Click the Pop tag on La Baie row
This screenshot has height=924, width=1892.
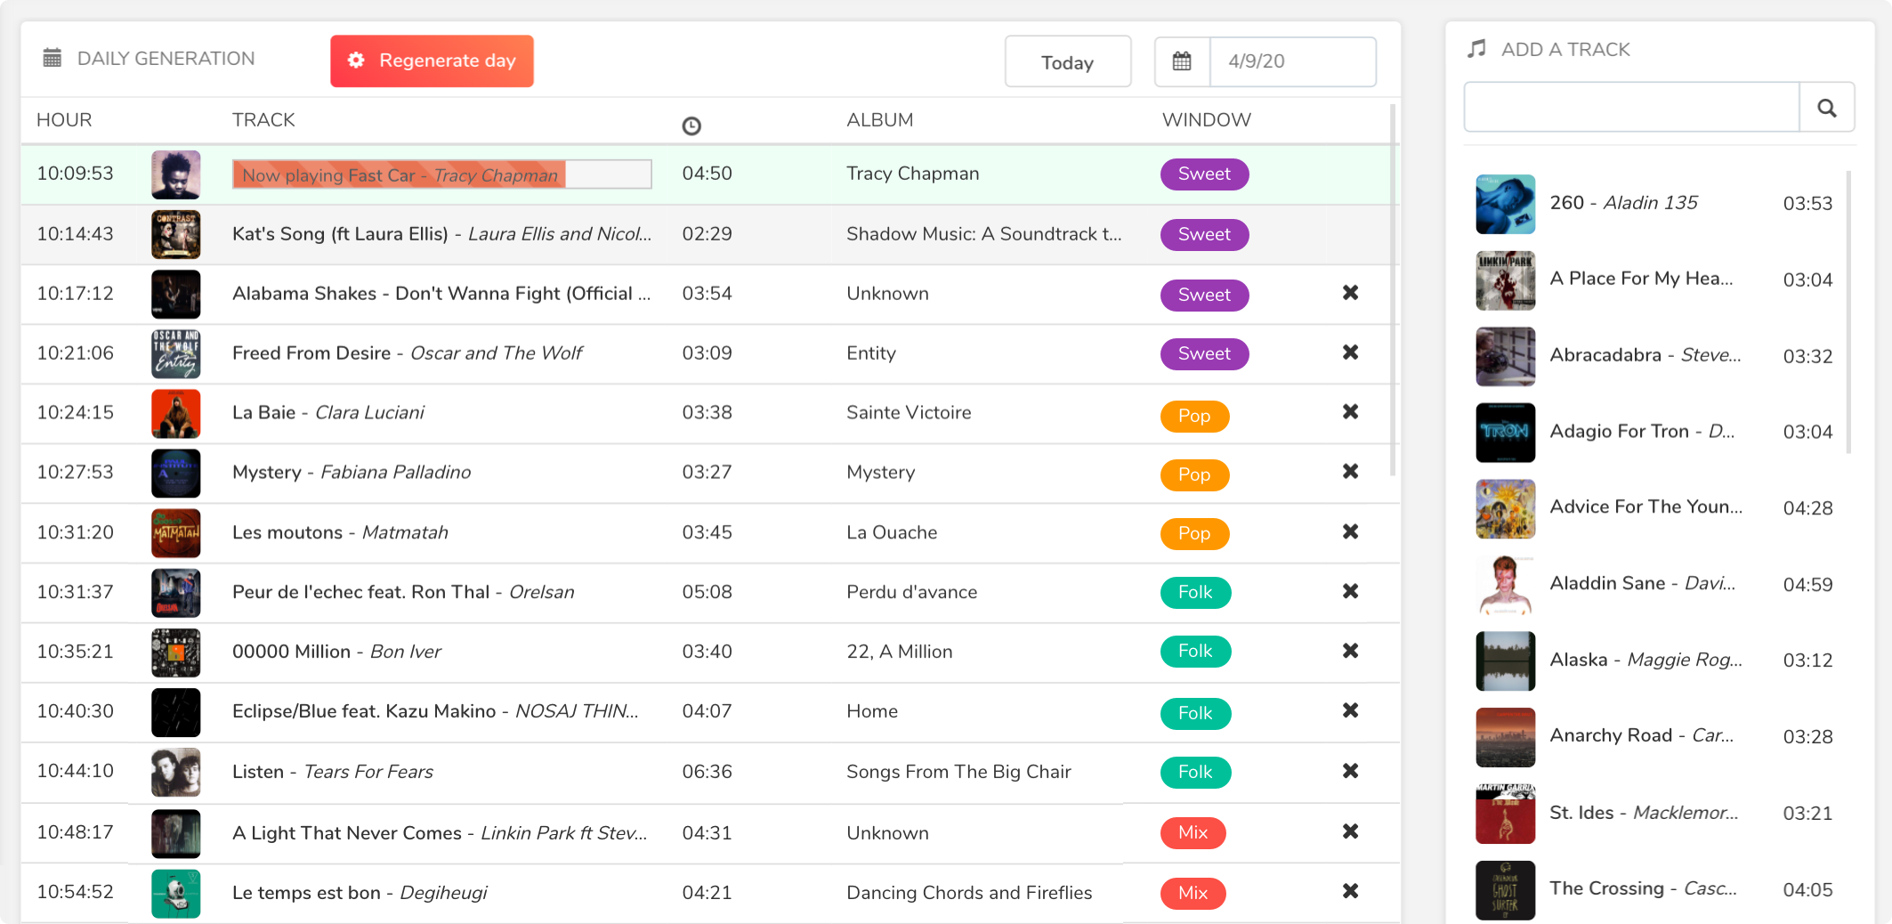(x=1194, y=416)
